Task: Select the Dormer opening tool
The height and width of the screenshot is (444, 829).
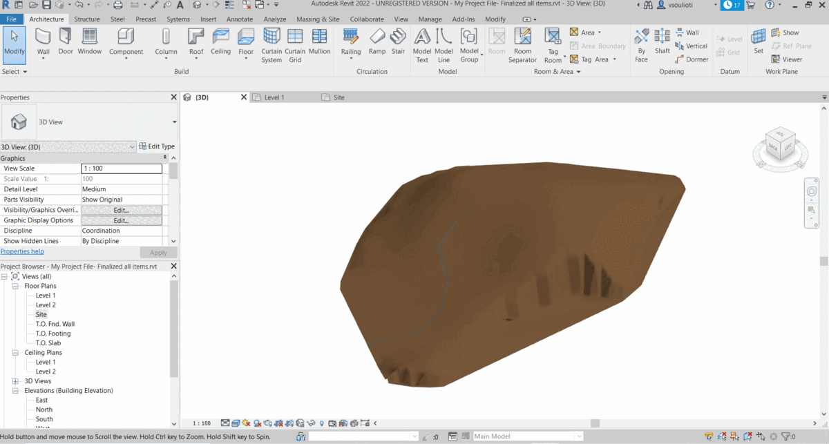Action: [692, 59]
